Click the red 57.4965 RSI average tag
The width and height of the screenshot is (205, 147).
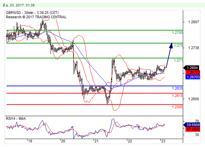pos(193,129)
